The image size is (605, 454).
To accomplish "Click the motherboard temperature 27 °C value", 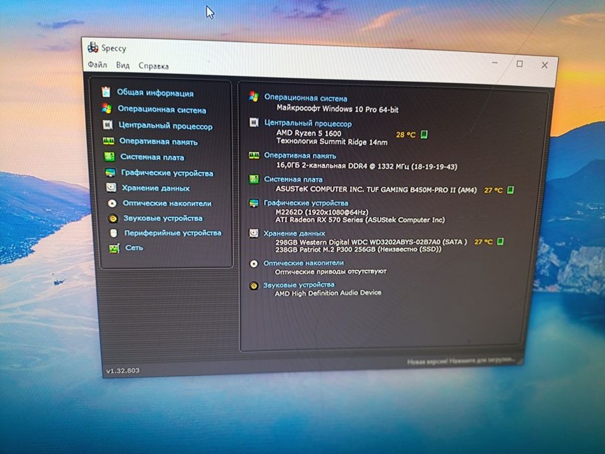I will [493, 190].
